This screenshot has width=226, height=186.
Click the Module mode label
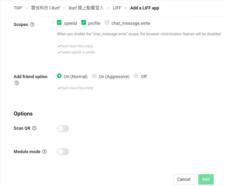click(27, 152)
